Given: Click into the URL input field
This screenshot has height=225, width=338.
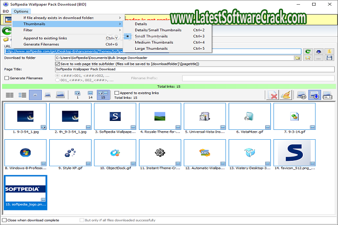Looking at the screenshot, I should click(153, 51).
